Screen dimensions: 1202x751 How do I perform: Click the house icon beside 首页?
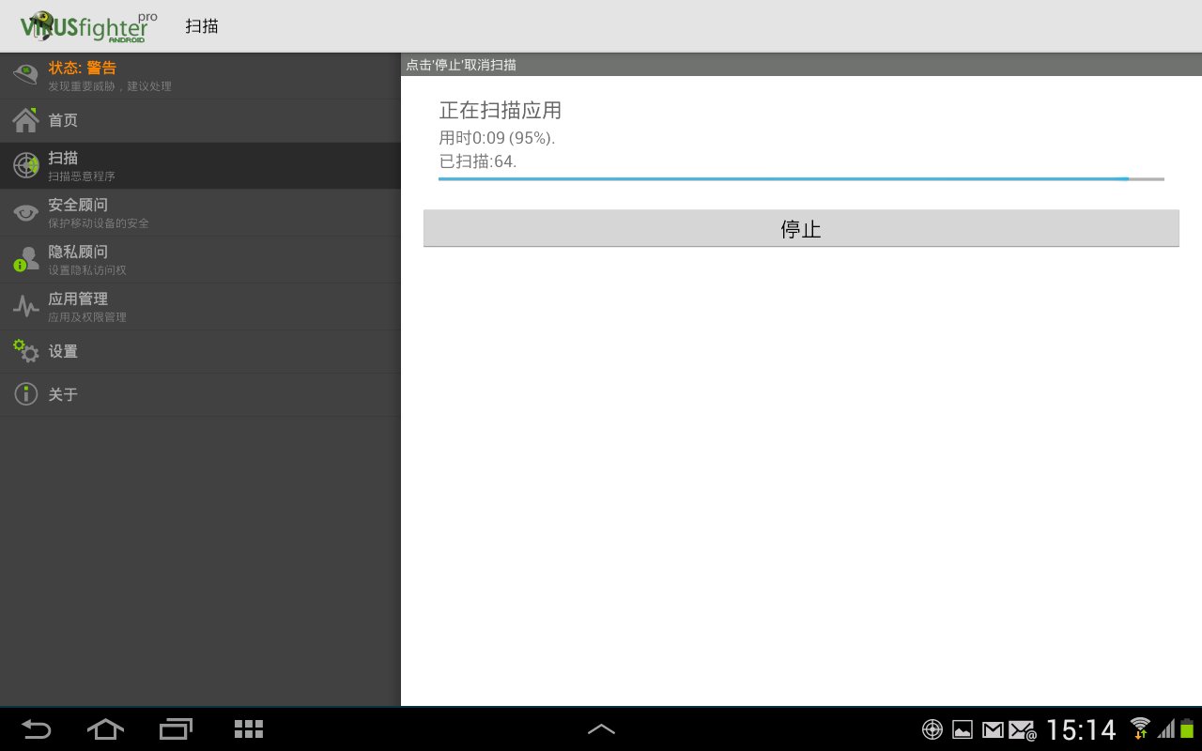25,120
